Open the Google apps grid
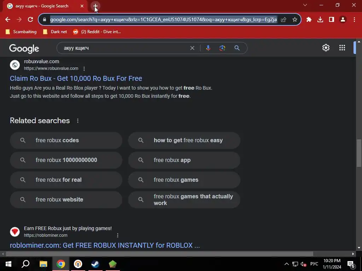This screenshot has width=362, height=271. 342,48
